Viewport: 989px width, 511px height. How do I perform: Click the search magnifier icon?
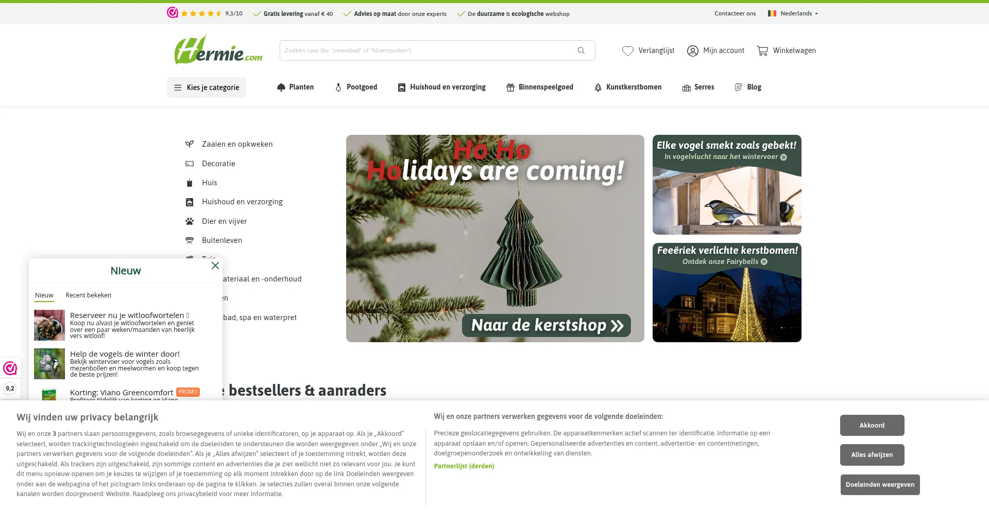[x=581, y=50]
